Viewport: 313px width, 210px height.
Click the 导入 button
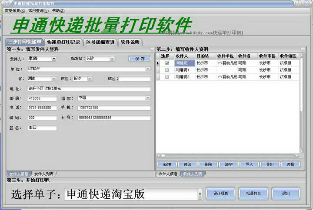coord(250,164)
